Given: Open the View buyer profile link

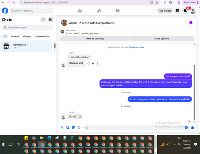Looking at the screenshot, I should (136, 47).
